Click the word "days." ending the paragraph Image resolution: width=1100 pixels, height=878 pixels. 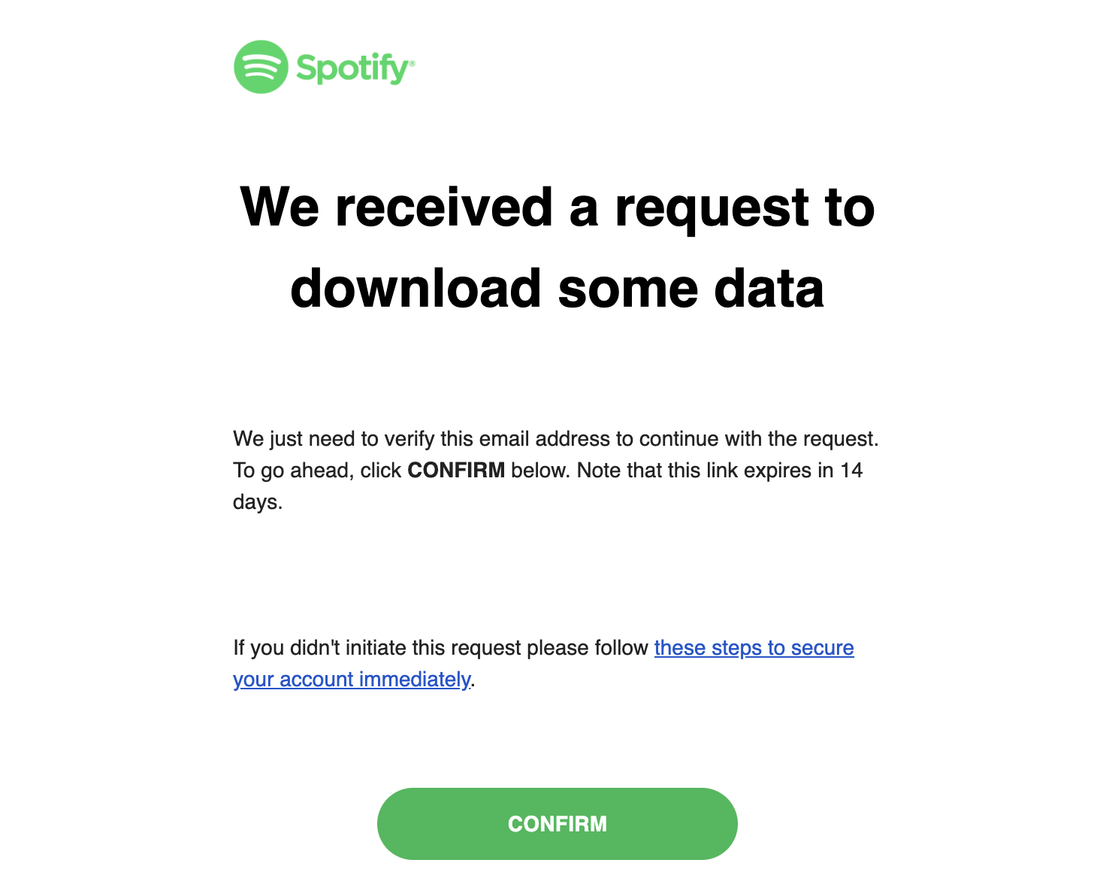tap(258, 502)
